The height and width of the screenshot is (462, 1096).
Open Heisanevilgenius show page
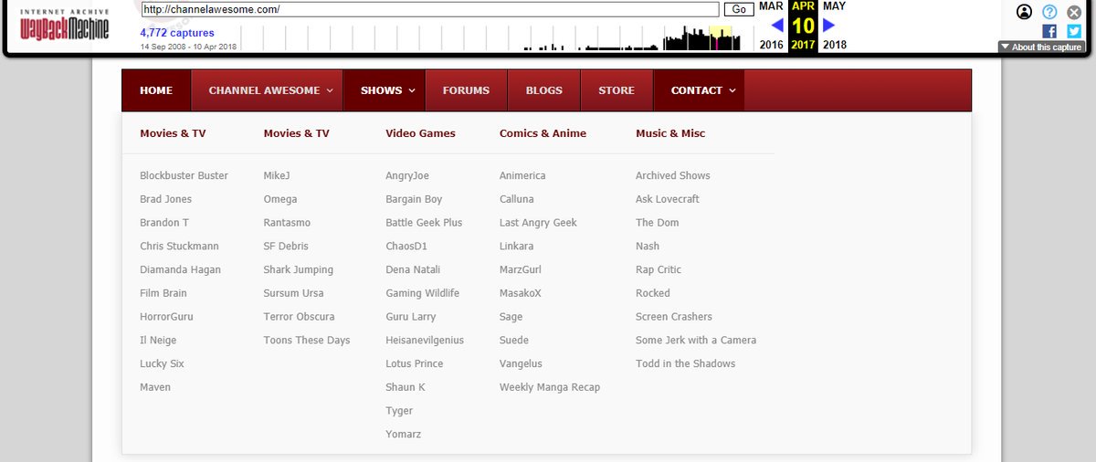425,341
